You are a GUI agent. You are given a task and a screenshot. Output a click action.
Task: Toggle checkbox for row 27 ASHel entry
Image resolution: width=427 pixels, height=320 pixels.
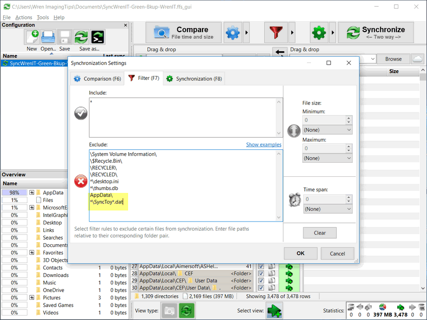tap(261, 266)
